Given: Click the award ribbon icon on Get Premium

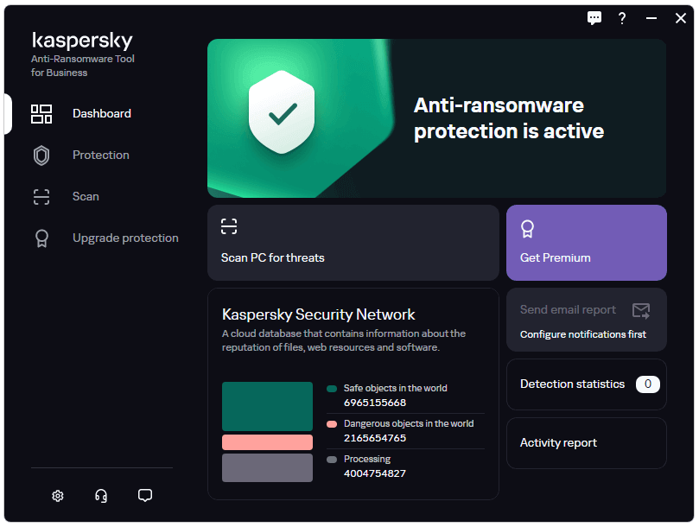Looking at the screenshot, I should tap(527, 229).
